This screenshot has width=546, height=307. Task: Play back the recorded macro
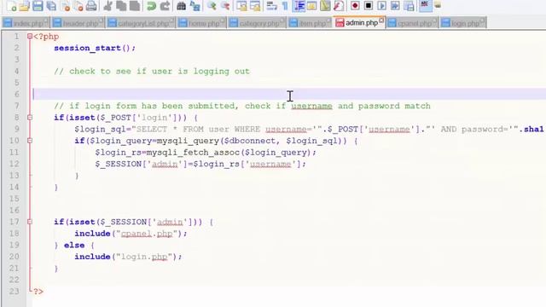pos(381,6)
